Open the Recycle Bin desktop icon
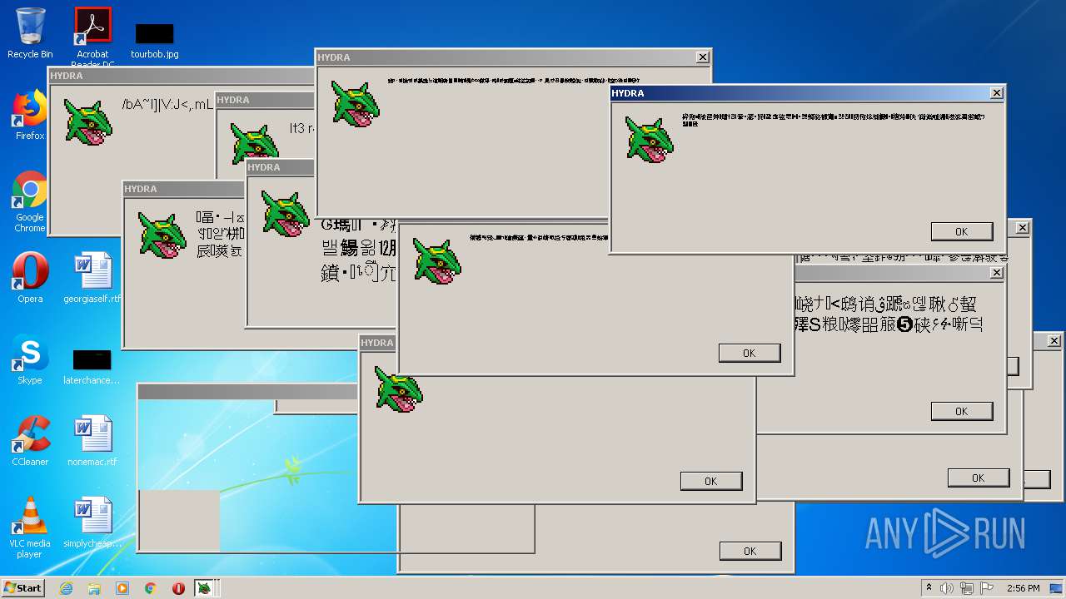 (30, 33)
